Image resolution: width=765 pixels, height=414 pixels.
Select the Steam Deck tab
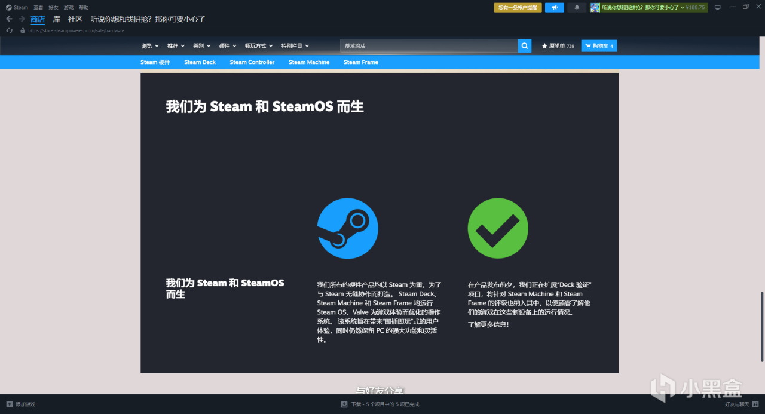pyautogui.click(x=200, y=62)
